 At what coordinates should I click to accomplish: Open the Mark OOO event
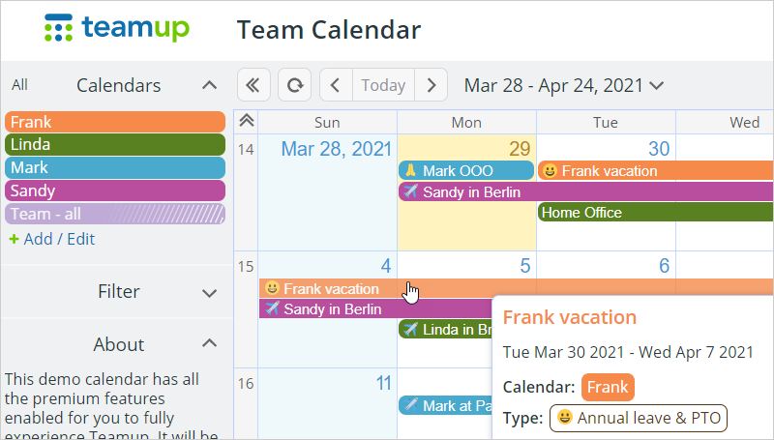466,170
